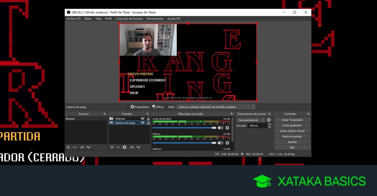Click the OBS logo in title bar
This screenshot has height=196, width=377.
click(68, 12)
